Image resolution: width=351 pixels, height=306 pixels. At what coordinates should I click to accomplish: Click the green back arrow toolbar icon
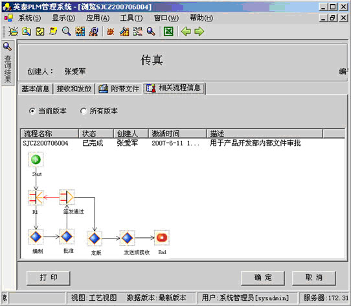click(186, 32)
